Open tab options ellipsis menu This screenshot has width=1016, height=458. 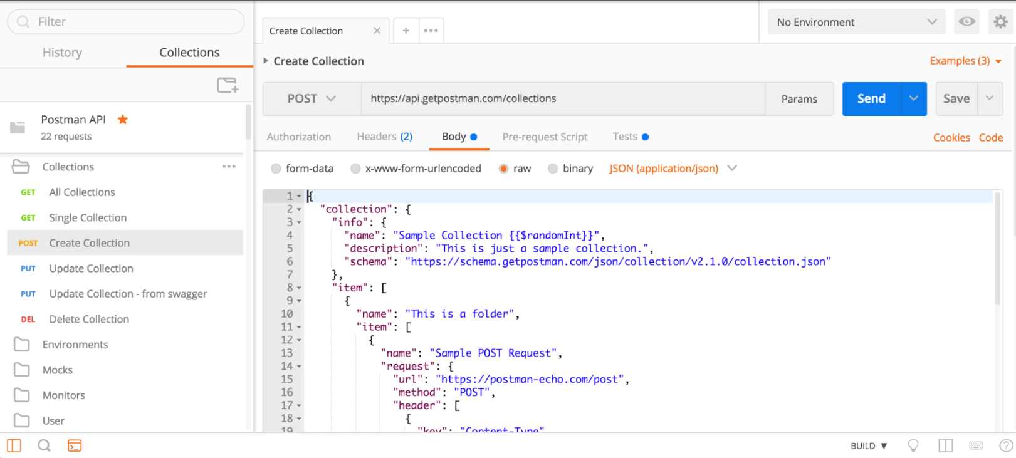(431, 31)
